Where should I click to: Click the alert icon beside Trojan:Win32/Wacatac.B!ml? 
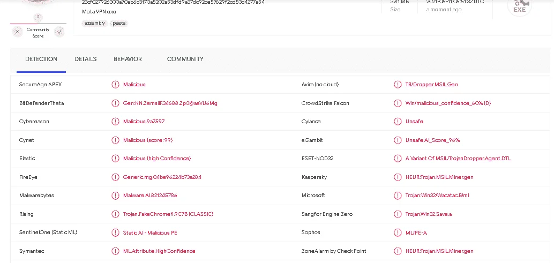398,196
